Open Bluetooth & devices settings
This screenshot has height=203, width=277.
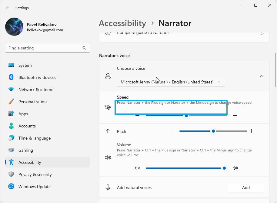click(x=48, y=77)
